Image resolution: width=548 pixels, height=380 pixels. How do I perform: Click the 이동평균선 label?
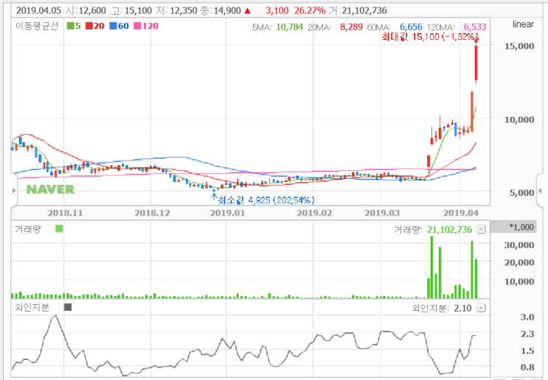click(x=37, y=27)
